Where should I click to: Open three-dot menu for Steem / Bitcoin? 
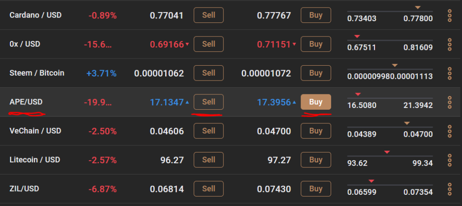pyautogui.click(x=450, y=73)
